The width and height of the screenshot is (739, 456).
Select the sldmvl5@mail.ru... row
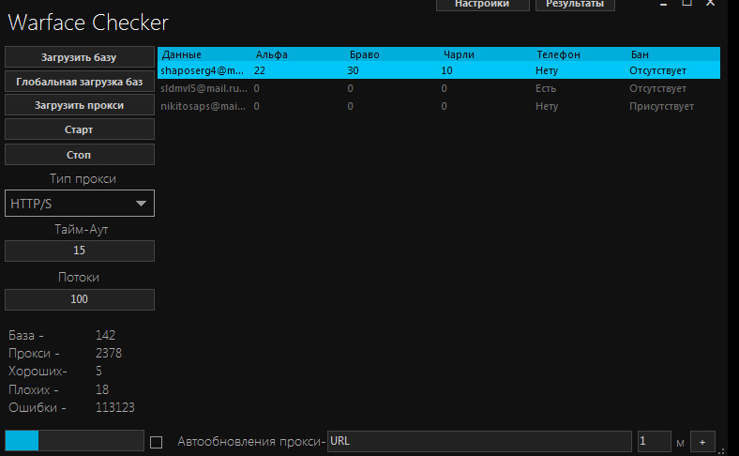pos(439,88)
